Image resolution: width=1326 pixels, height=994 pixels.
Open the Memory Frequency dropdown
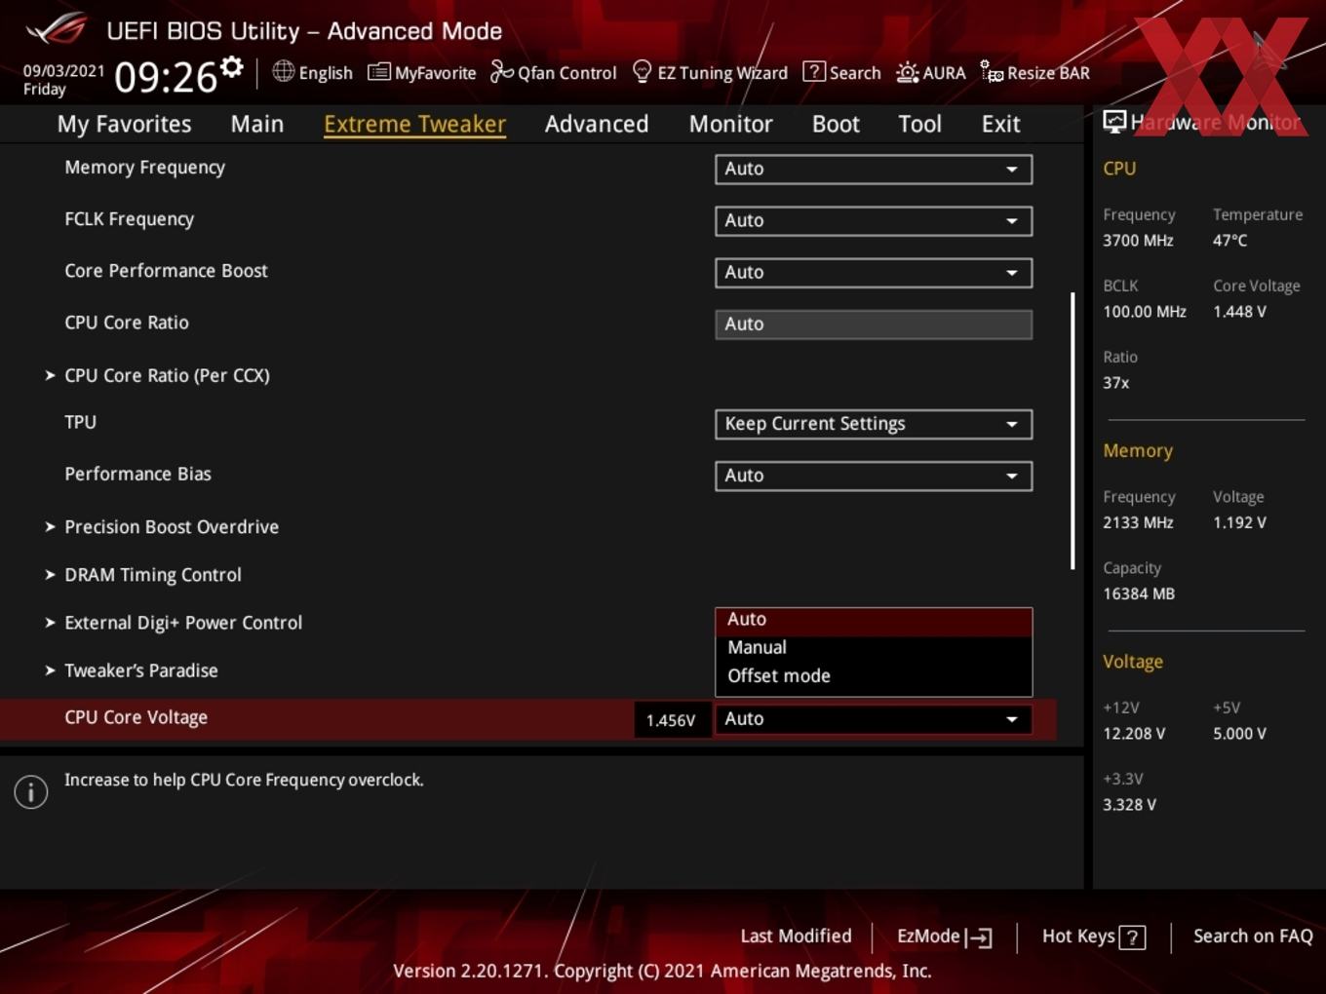click(x=874, y=169)
